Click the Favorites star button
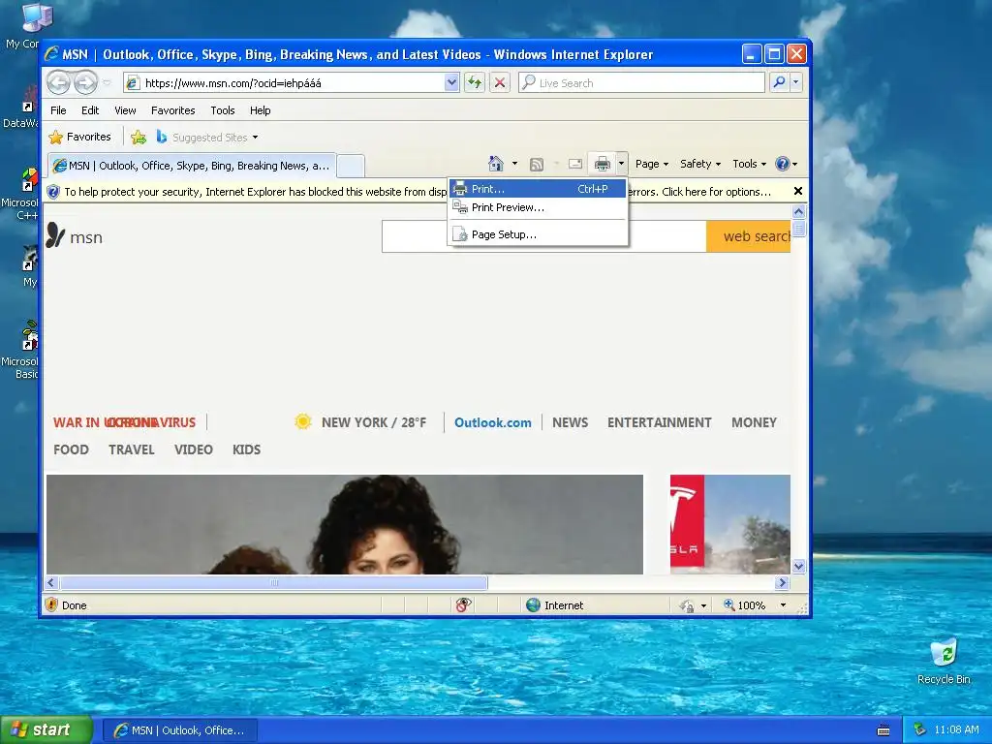 tap(79, 137)
